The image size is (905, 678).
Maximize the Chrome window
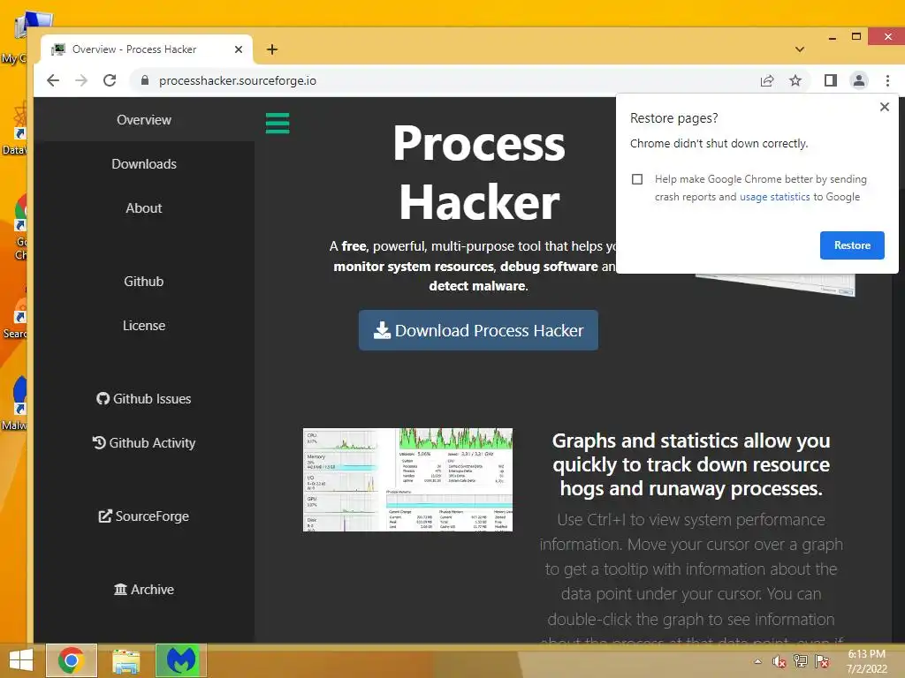click(x=856, y=37)
